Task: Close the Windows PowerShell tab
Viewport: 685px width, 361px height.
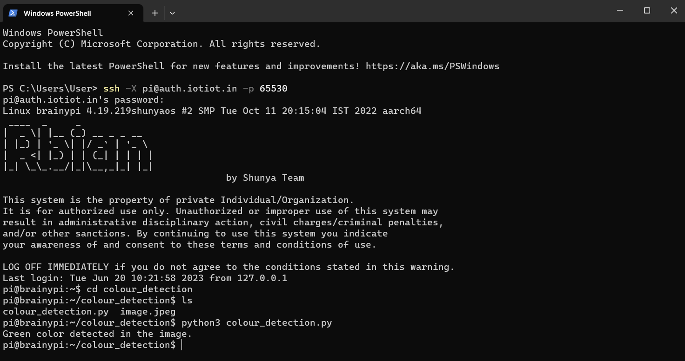Action: (131, 13)
